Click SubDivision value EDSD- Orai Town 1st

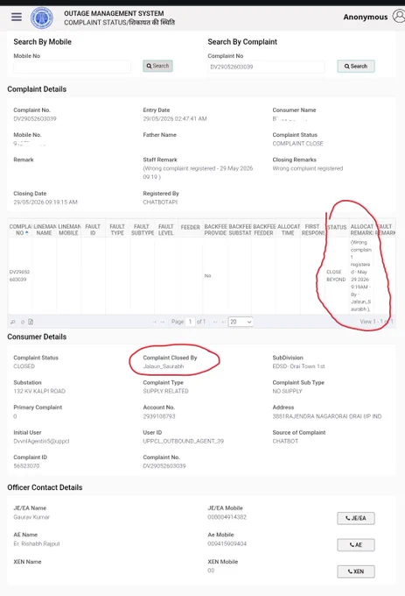coord(298,366)
